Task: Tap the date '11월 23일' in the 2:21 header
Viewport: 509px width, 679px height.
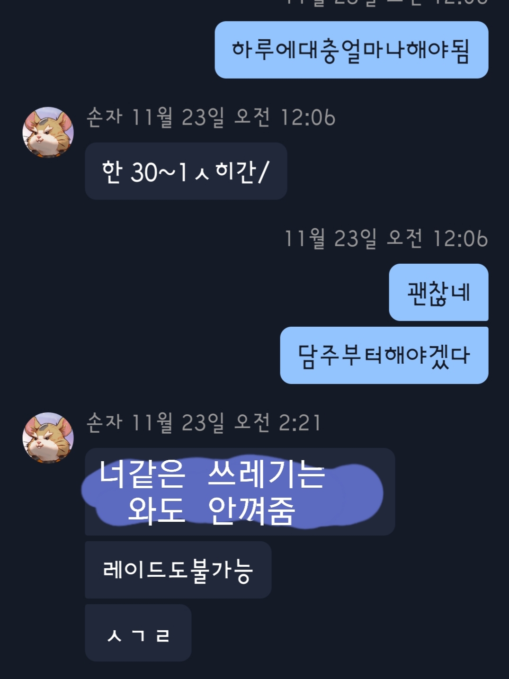Action: (178, 422)
